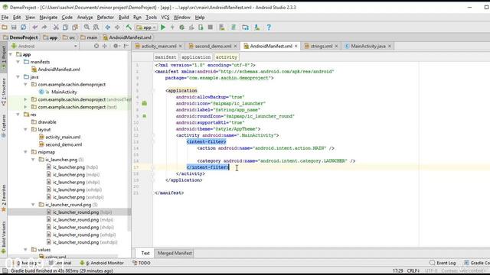Click the application breadcrumb
The image size is (490, 275).
click(x=196, y=57)
